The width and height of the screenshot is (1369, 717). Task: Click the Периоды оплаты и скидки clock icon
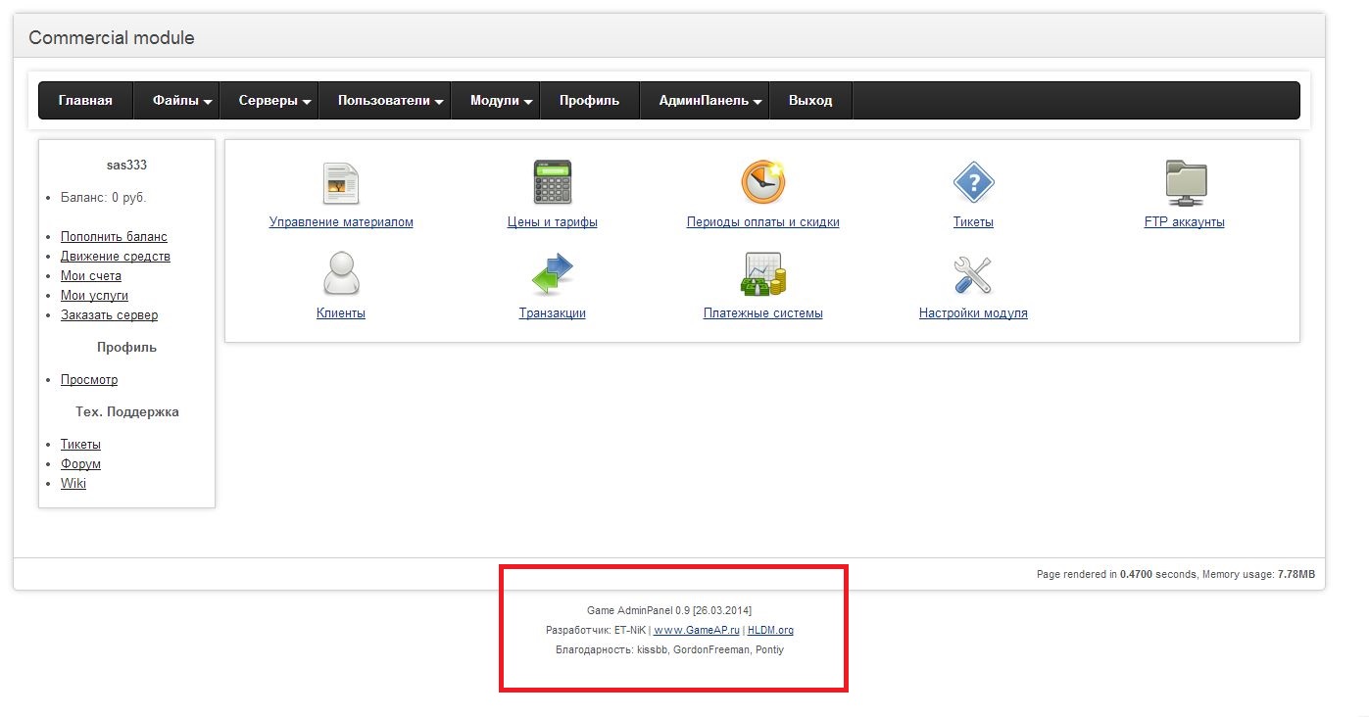(x=762, y=182)
